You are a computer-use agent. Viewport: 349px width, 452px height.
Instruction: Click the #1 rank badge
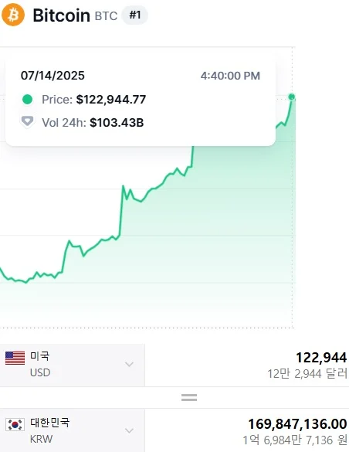(135, 15)
